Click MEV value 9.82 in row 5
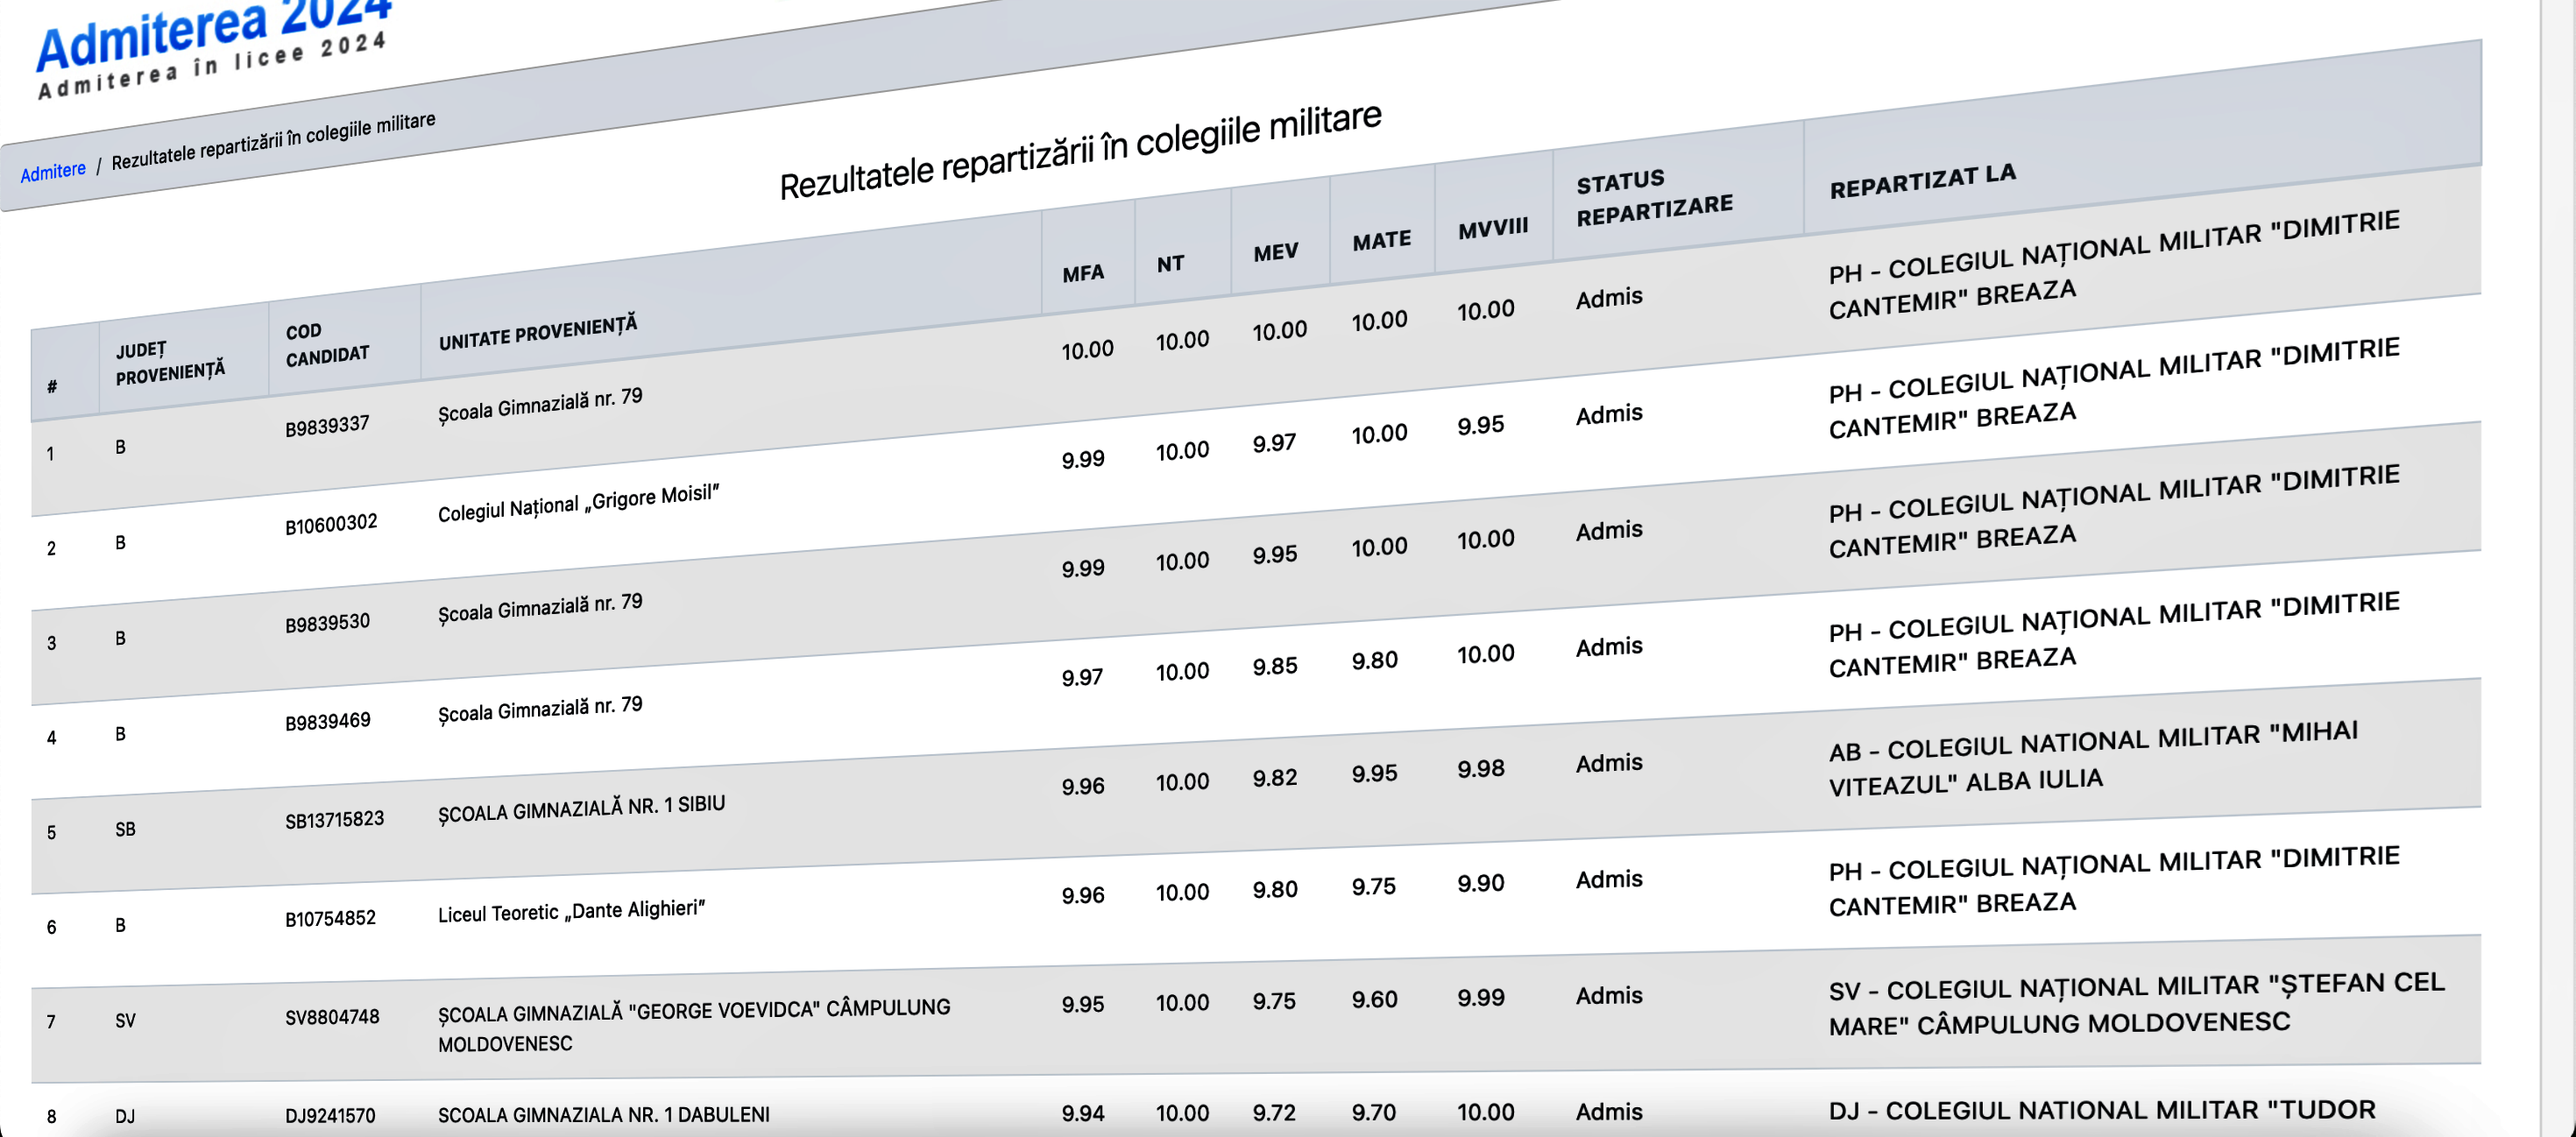Image resolution: width=2576 pixels, height=1137 pixels. (x=1275, y=778)
